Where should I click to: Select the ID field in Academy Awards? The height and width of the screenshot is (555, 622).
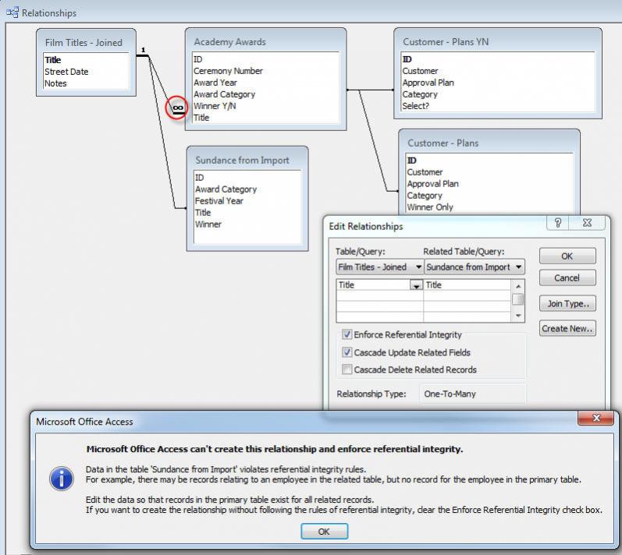(198, 59)
